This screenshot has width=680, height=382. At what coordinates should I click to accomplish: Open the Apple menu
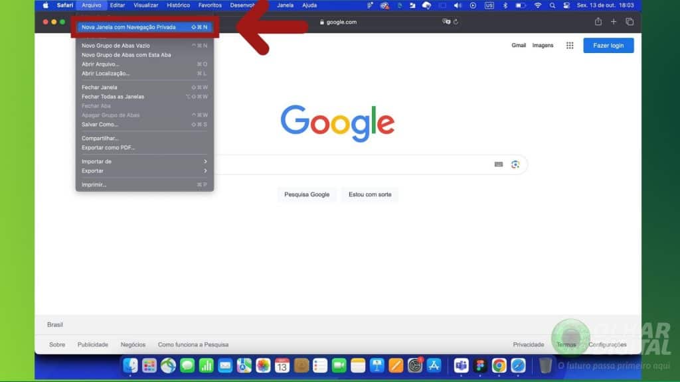tap(46, 5)
